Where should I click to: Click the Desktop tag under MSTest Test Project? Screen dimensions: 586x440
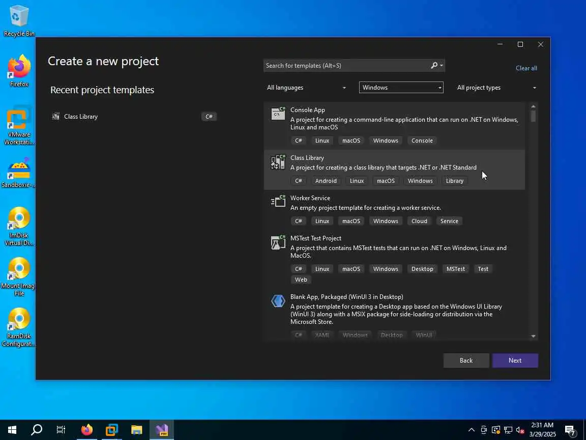[422, 269]
